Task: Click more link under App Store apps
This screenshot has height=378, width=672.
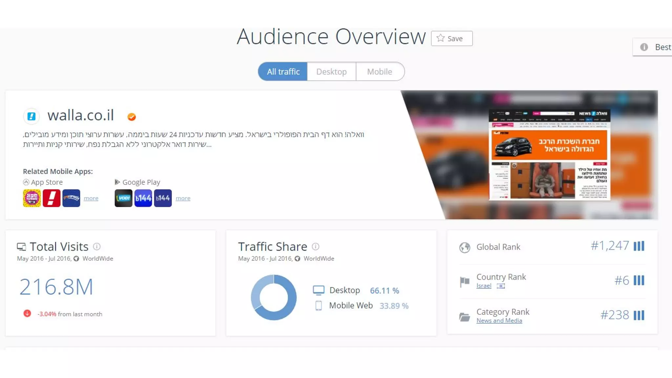Action: pyautogui.click(x=91, y=198)
